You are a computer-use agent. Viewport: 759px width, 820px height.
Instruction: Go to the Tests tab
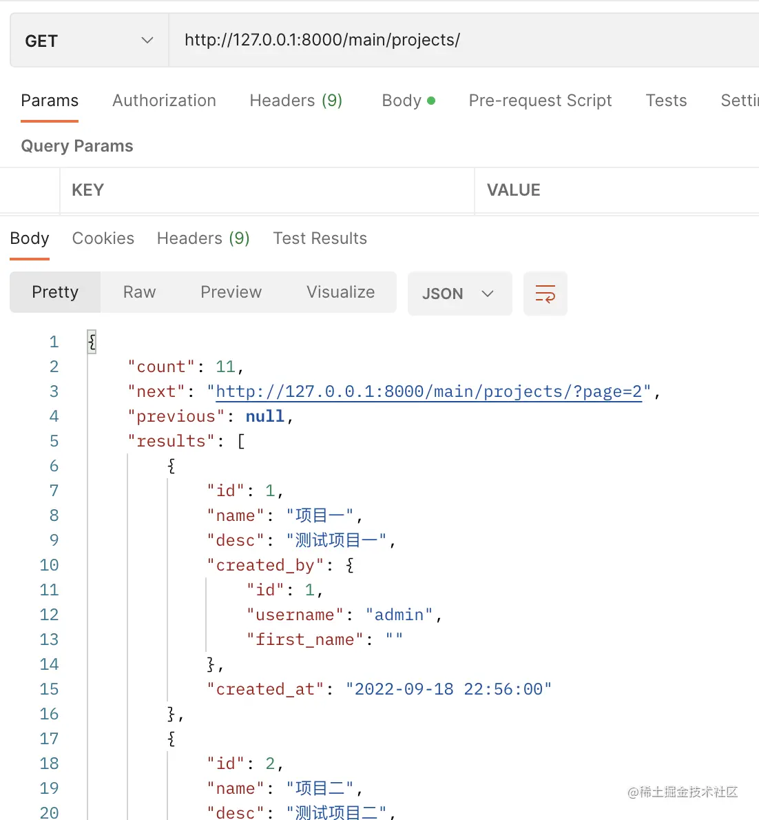click(x=666, y=101)
